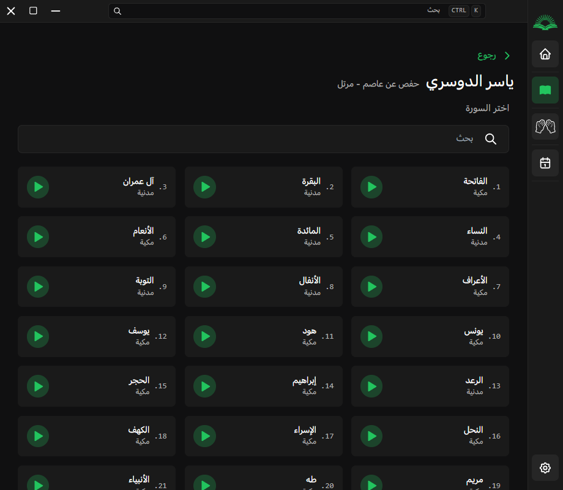
Task: Select surah name إبراهيم
Action: 304,380
